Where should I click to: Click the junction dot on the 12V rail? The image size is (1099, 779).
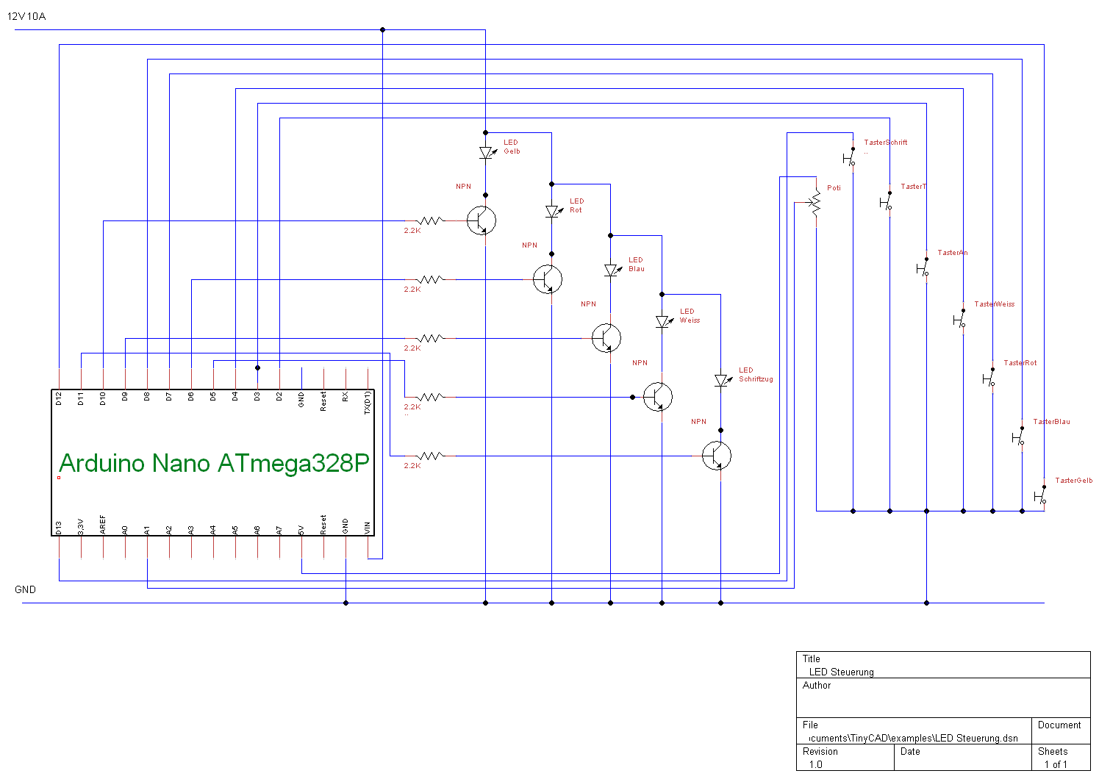pos(382,29)
